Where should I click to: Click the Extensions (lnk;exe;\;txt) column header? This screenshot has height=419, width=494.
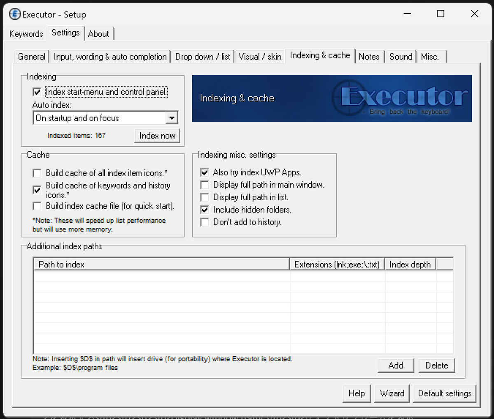(x=337, y=265)
